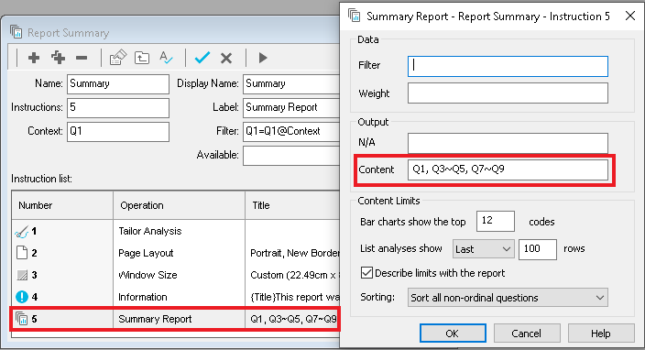This screenshot has width=645, height=350.
Task: Click the Number column header
Action: (62, 205)
